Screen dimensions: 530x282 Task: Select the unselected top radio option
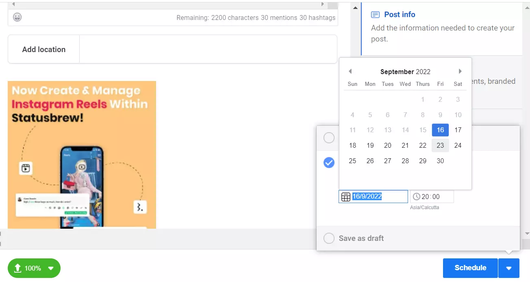click(x=329, y=138)
